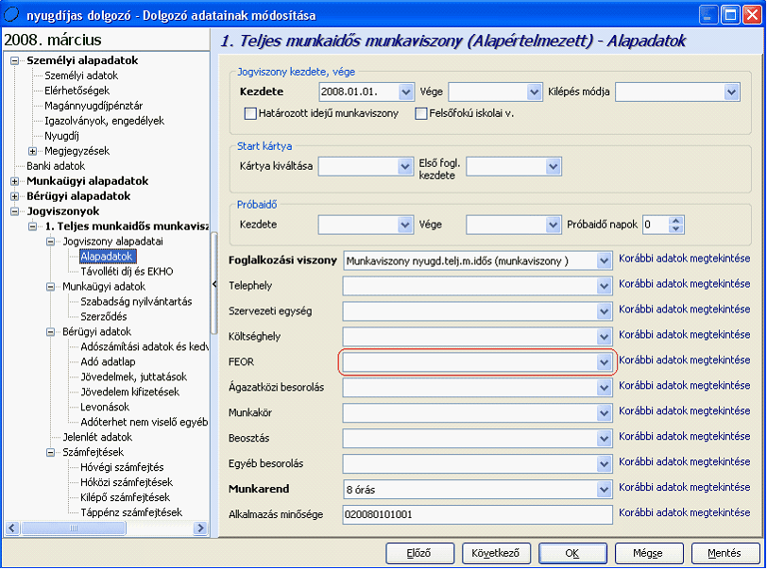767x569 pixels.
Task: Open the Ágazatközi besorolás dropdown
Action: (x=605, y=388)
